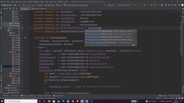
Task: Open the Profiler tool window button
Action: pos(47,96)
